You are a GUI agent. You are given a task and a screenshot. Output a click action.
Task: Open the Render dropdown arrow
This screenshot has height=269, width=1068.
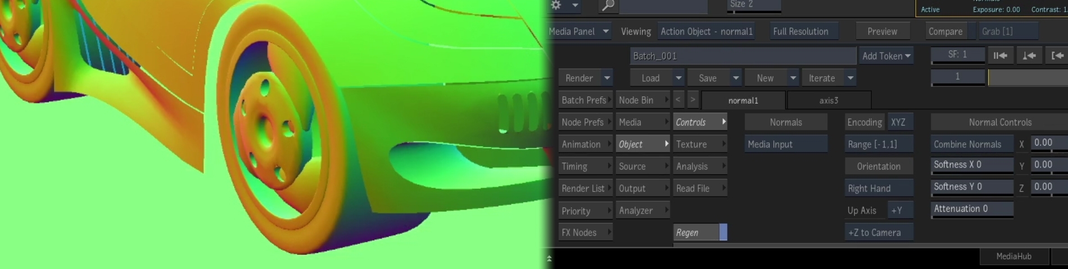607,78
